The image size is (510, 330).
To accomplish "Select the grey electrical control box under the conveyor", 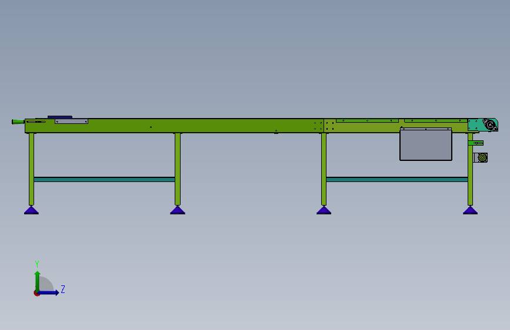I will (426, 144).
